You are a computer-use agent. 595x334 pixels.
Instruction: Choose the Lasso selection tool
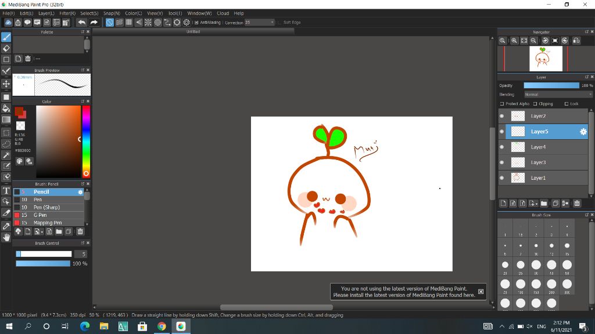coord(6,144)
